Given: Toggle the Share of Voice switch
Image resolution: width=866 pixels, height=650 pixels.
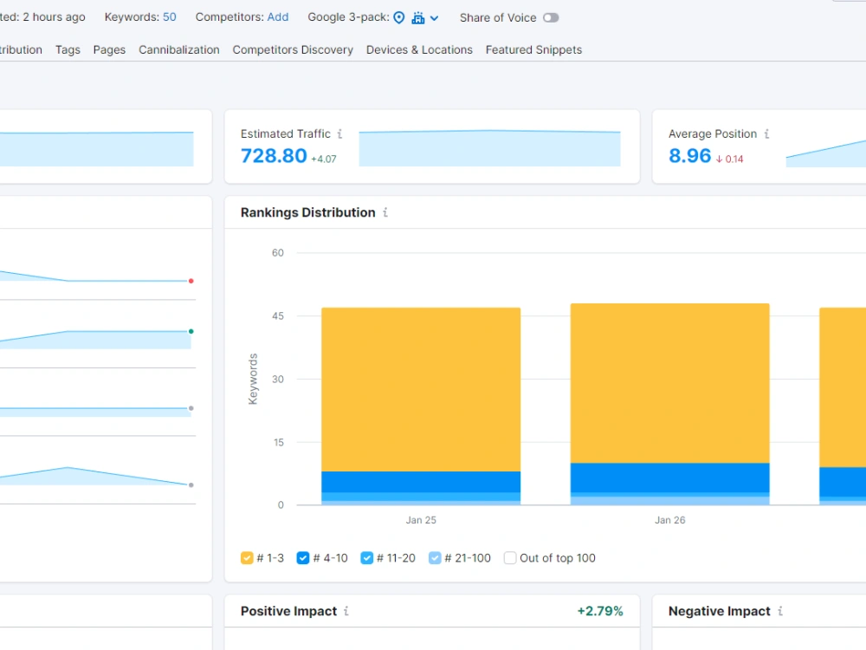Looking at the screenshot, I should 551,17.
